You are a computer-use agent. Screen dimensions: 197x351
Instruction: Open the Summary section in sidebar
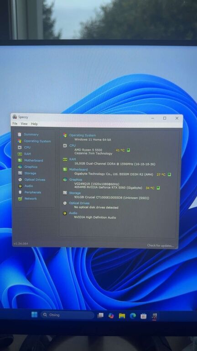click(31, 134)
